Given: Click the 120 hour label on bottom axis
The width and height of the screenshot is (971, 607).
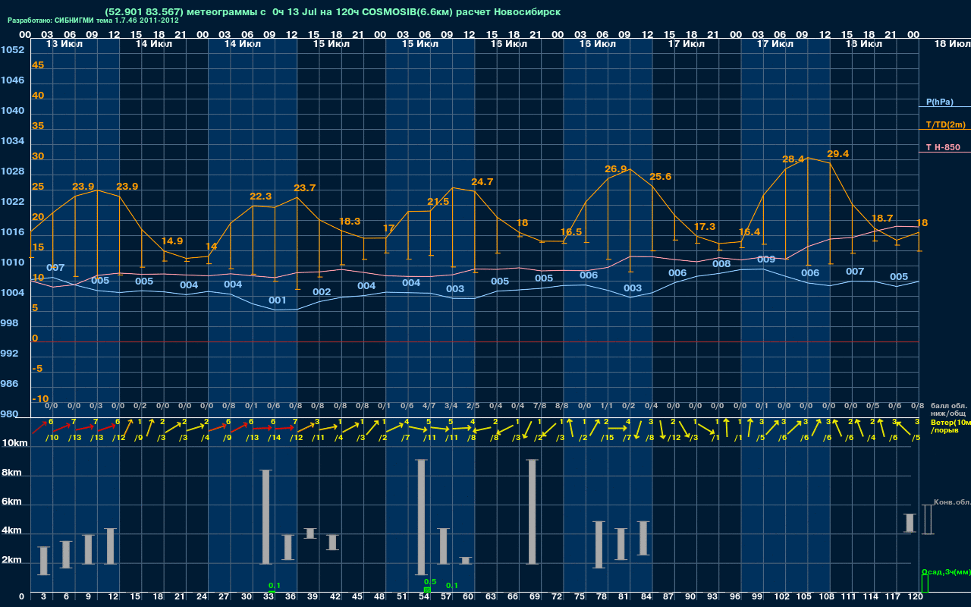Looking at the screenshot, I should point(915,597).
